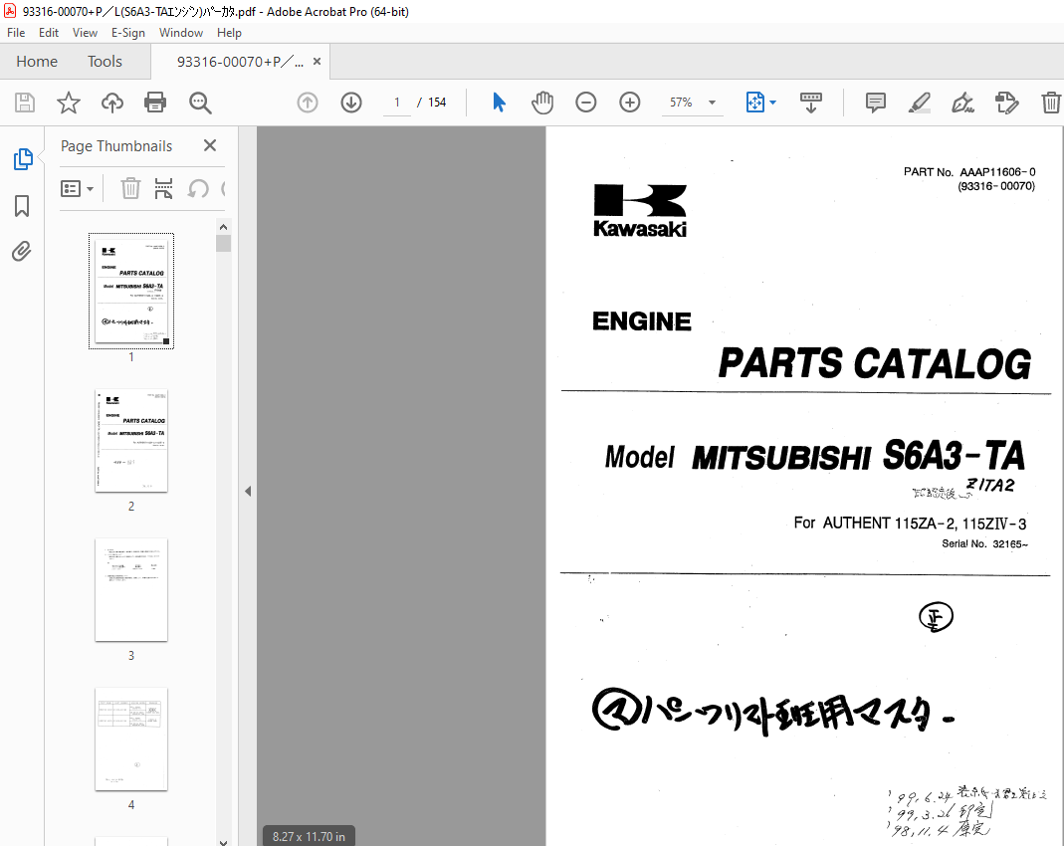Enable scrolling read mode icon
Image resolution: width=1064 pixels, height=846 pixels.
811,103
